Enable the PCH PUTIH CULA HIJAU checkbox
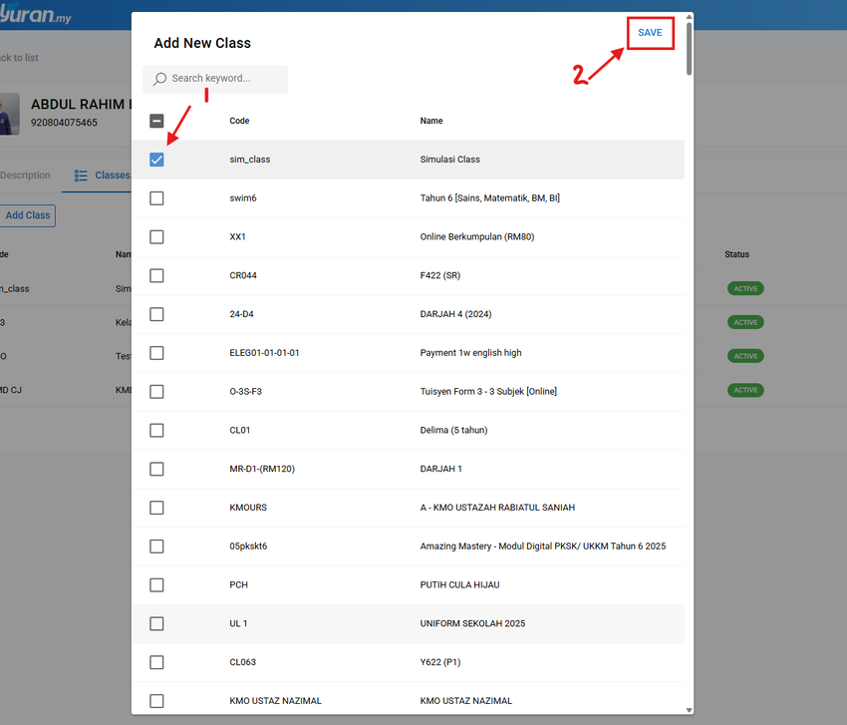Image resolution: width=847 pixels, height=725 pixels. pos(156,585)
